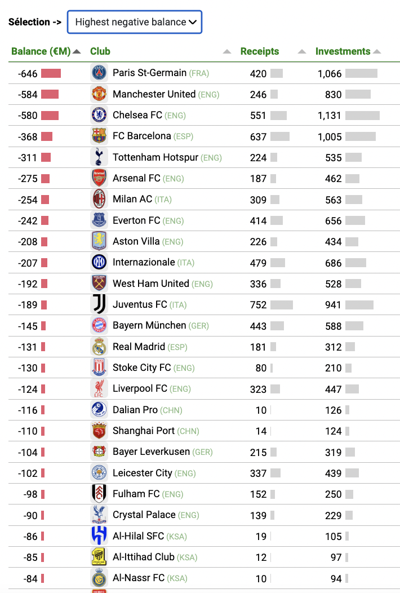
Task: Click the Balance (€M) column header
Action: 41,51
